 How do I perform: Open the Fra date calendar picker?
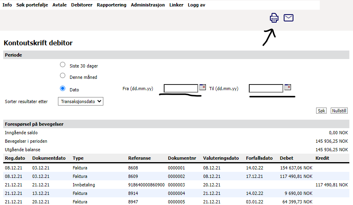click(x=203, y=87)
